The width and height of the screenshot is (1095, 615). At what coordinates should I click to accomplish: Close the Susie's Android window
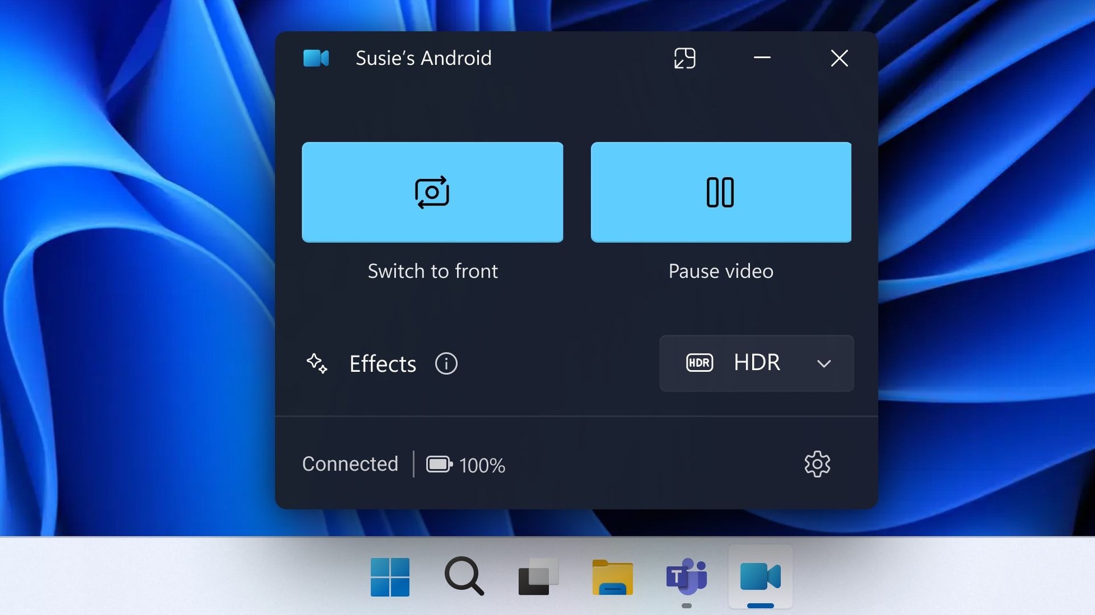[839, 58]
